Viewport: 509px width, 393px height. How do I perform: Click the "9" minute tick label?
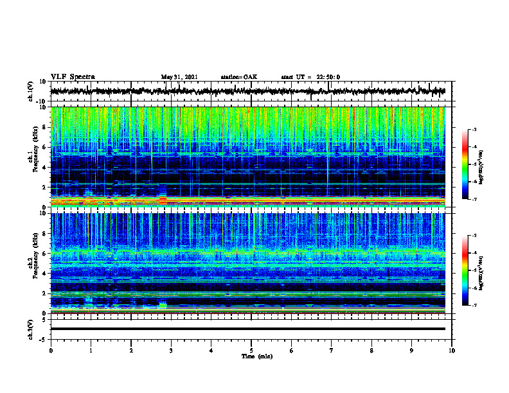[x=411, y=351]
